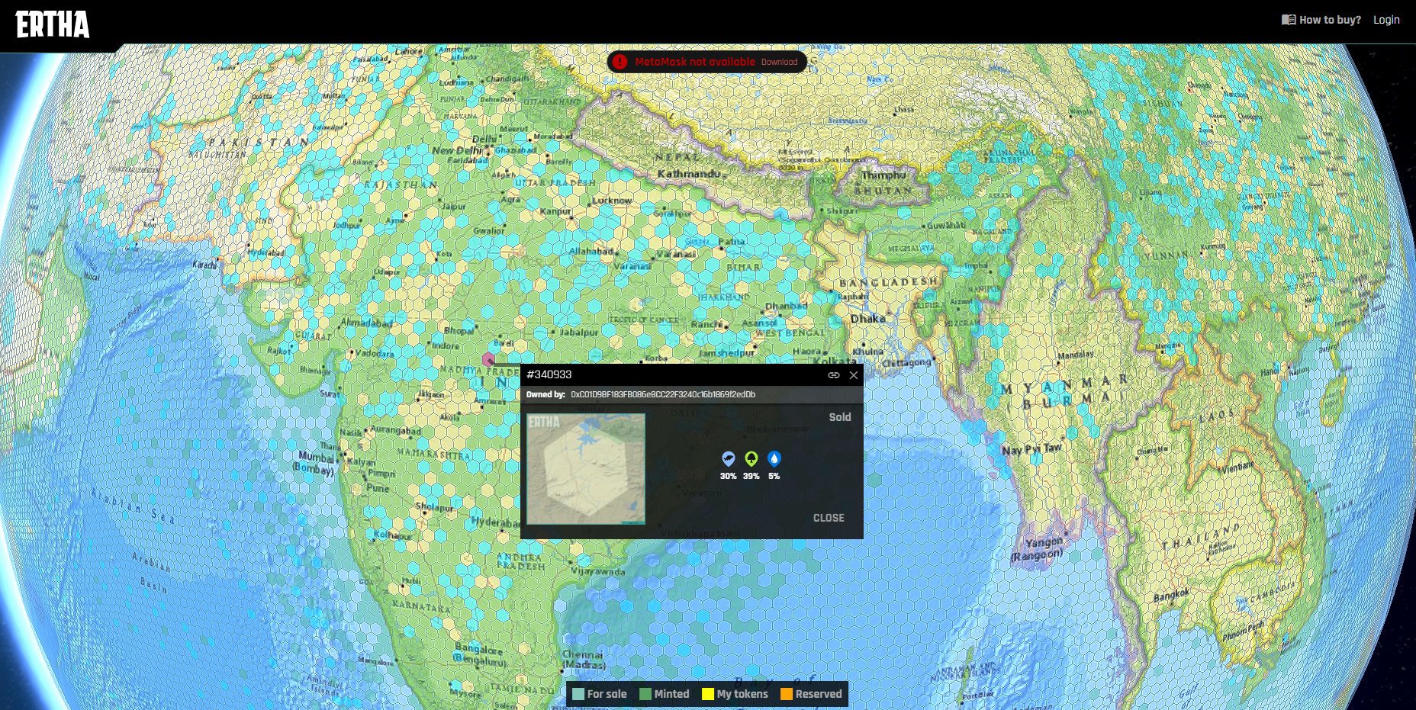Click the Thimphu label on the map
This screenshot has height=710, width=1416.
coord(883,175)
